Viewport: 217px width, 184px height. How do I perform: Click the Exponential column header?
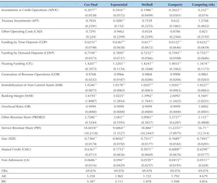[119, 5]
